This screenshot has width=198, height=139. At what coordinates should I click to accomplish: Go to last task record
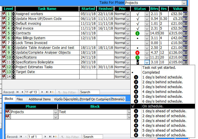click(47, 92)
